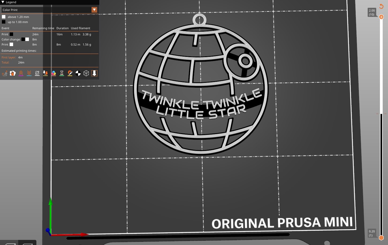Toggle tool marker icon
The height and width of the screenshot is (245, 388).
click(94, 73)
